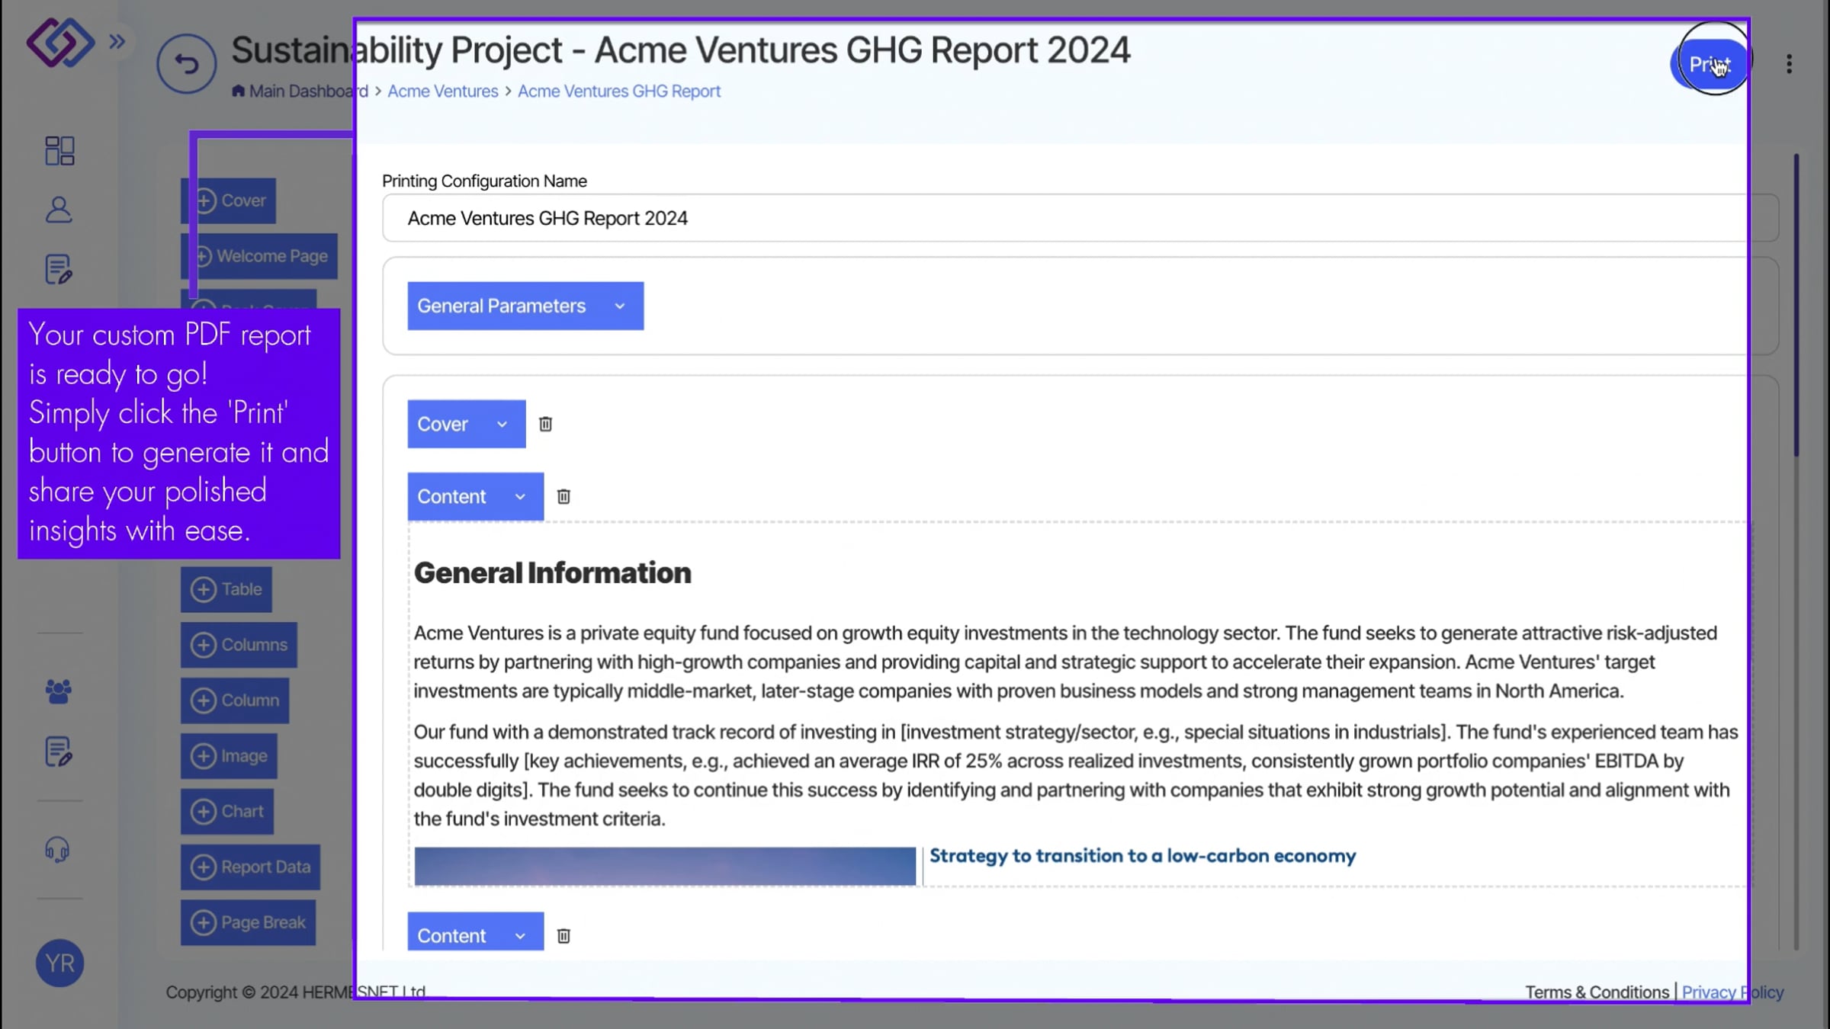
Task: Click the back arrow circle icon
Action: (x=186, y=64)
